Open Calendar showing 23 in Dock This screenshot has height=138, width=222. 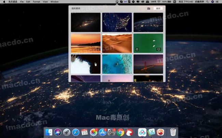[x=84, y=132]
